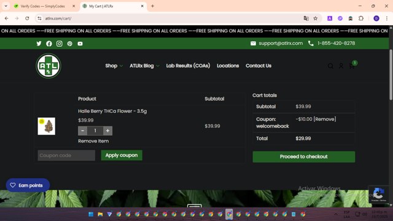The height and width of the screenshot is (221, 393).
Task: Bookmark this page with star icon
Action: pos(316,18)
